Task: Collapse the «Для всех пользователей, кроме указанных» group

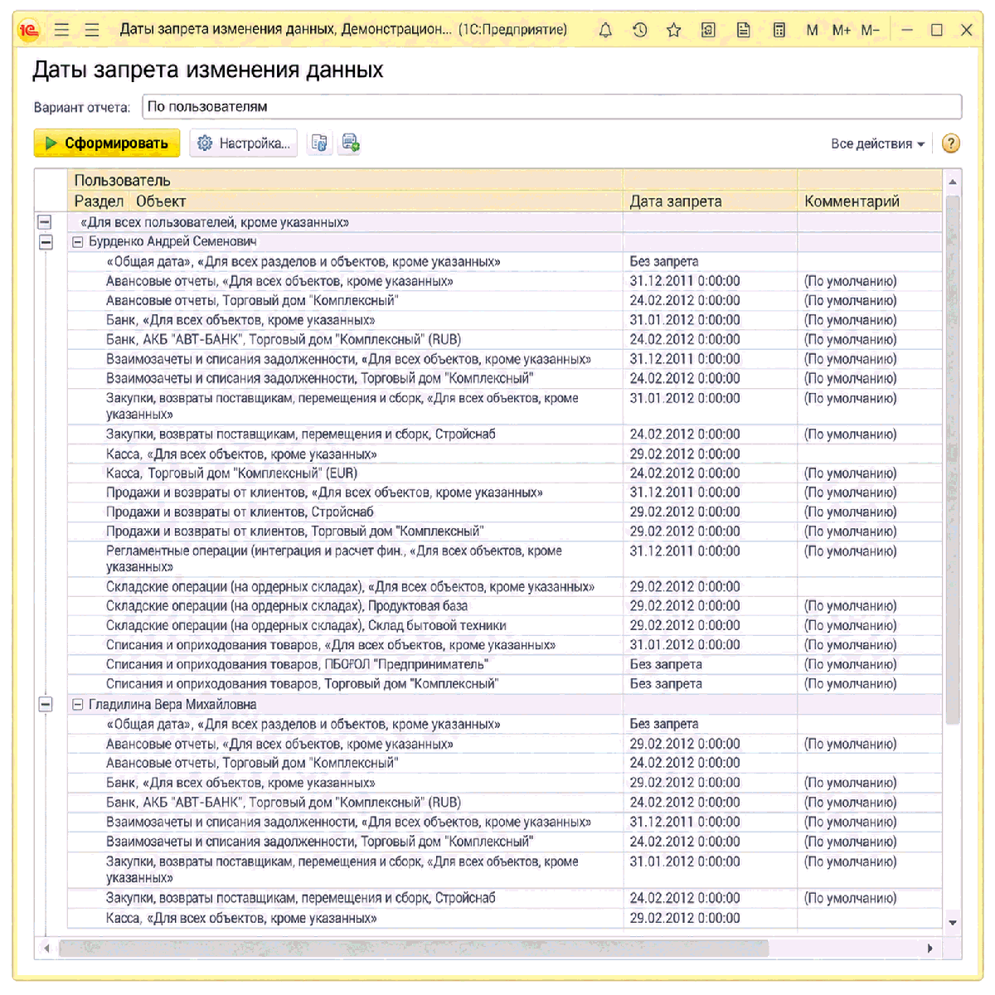Action: tap(45, 222)
